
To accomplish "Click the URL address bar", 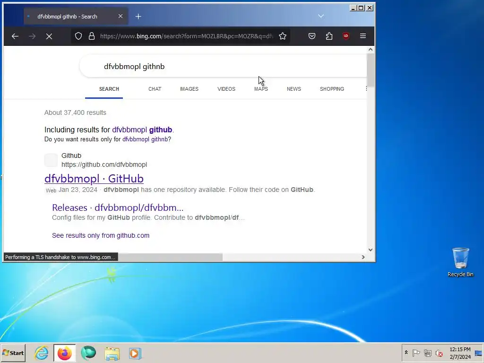I will [186, 36].
